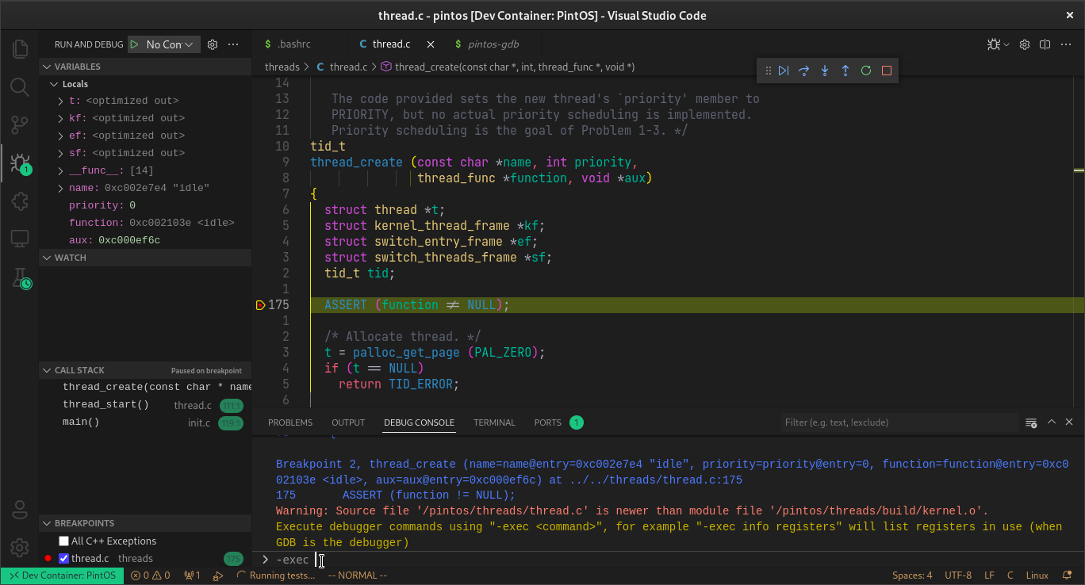The width and height of the screenshot is (1085, 585).
Task: Click Spaces: 4 indentation setting
Action: [912, 575]
